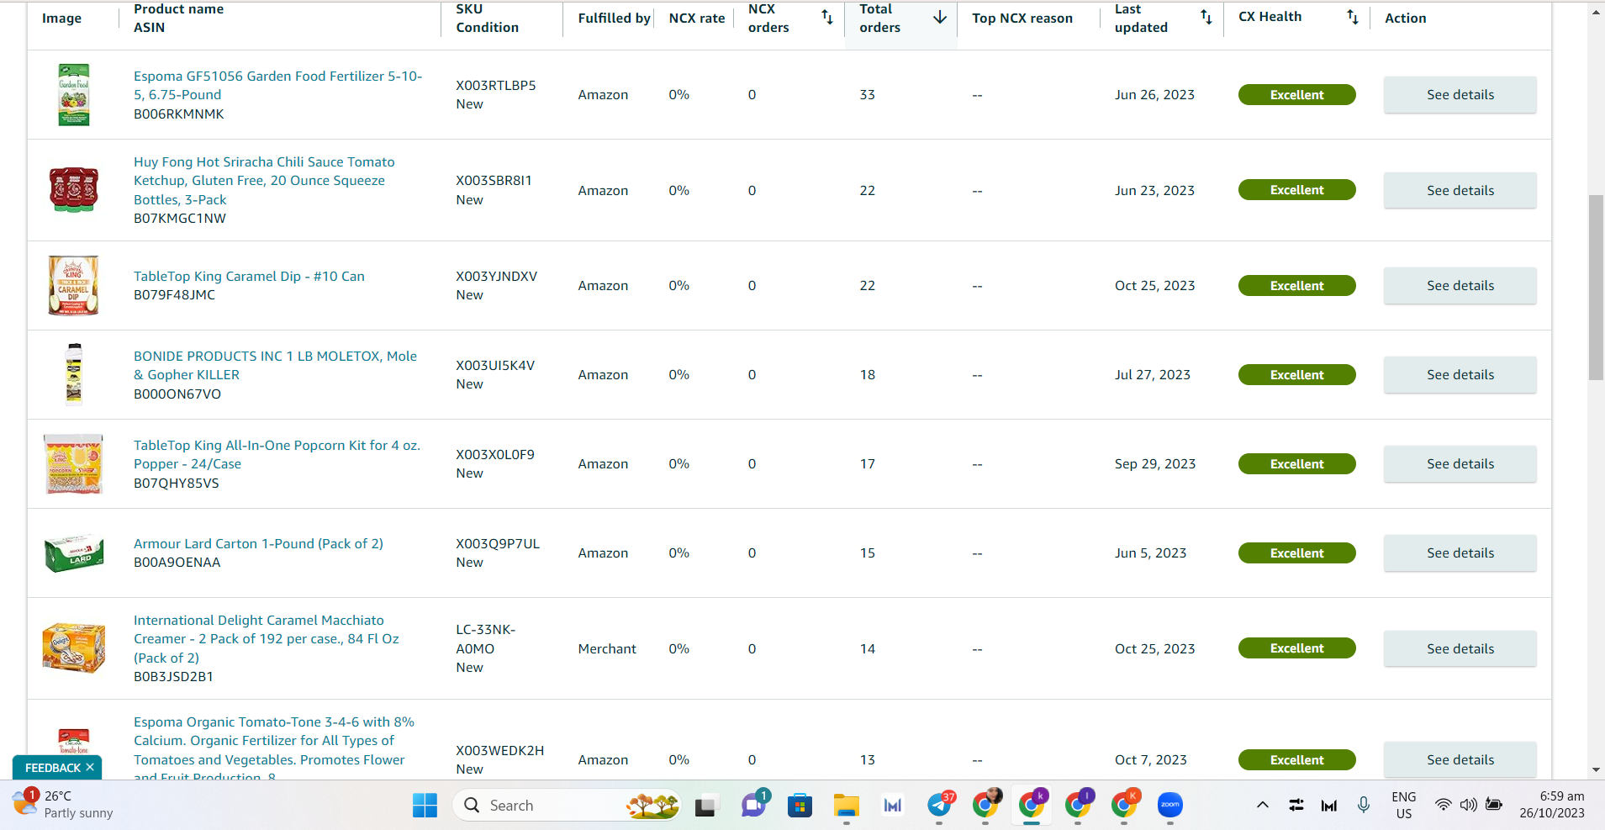Screen dimensions: 1605x830
Task: Click the Armour Lard carton thumbnail
Action: click(74, 553)
